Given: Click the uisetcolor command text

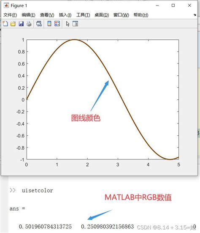Looking at the screenshot, I should [38, 190].
